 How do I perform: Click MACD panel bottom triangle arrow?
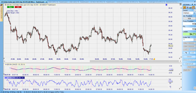(181, 73)
